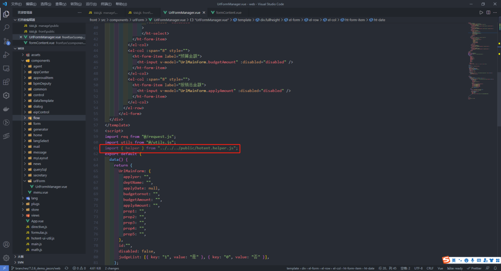Collapse the components folder
This screenshot has width=501, height=271.
[23, 61]
